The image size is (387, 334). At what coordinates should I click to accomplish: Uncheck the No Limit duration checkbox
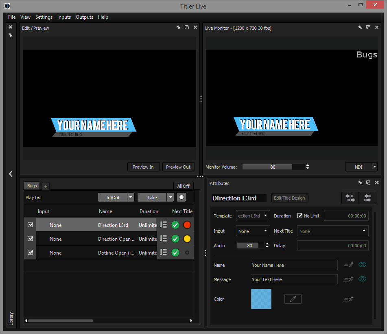pyautogui.click(x=300, y=216)
